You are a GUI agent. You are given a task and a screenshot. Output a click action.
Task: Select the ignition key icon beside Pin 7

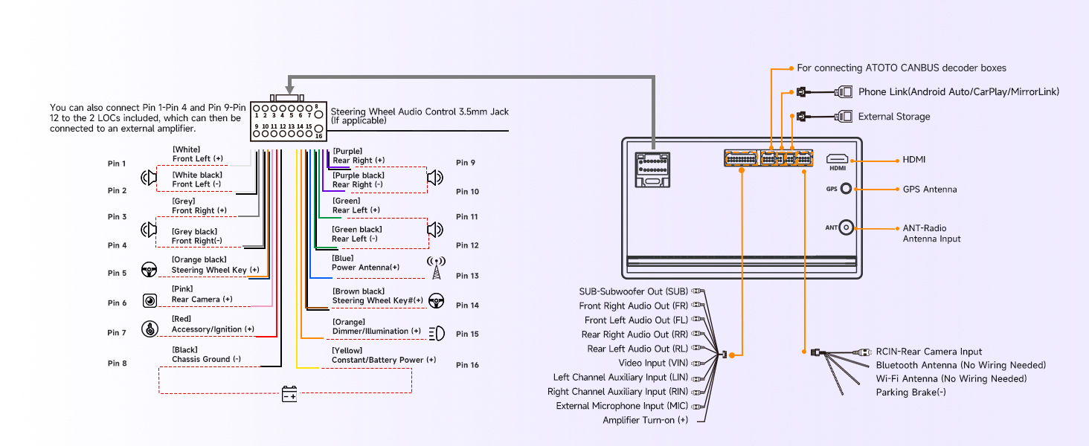150,329
